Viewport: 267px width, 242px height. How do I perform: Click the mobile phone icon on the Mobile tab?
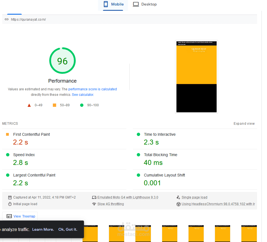click(105, 4)
